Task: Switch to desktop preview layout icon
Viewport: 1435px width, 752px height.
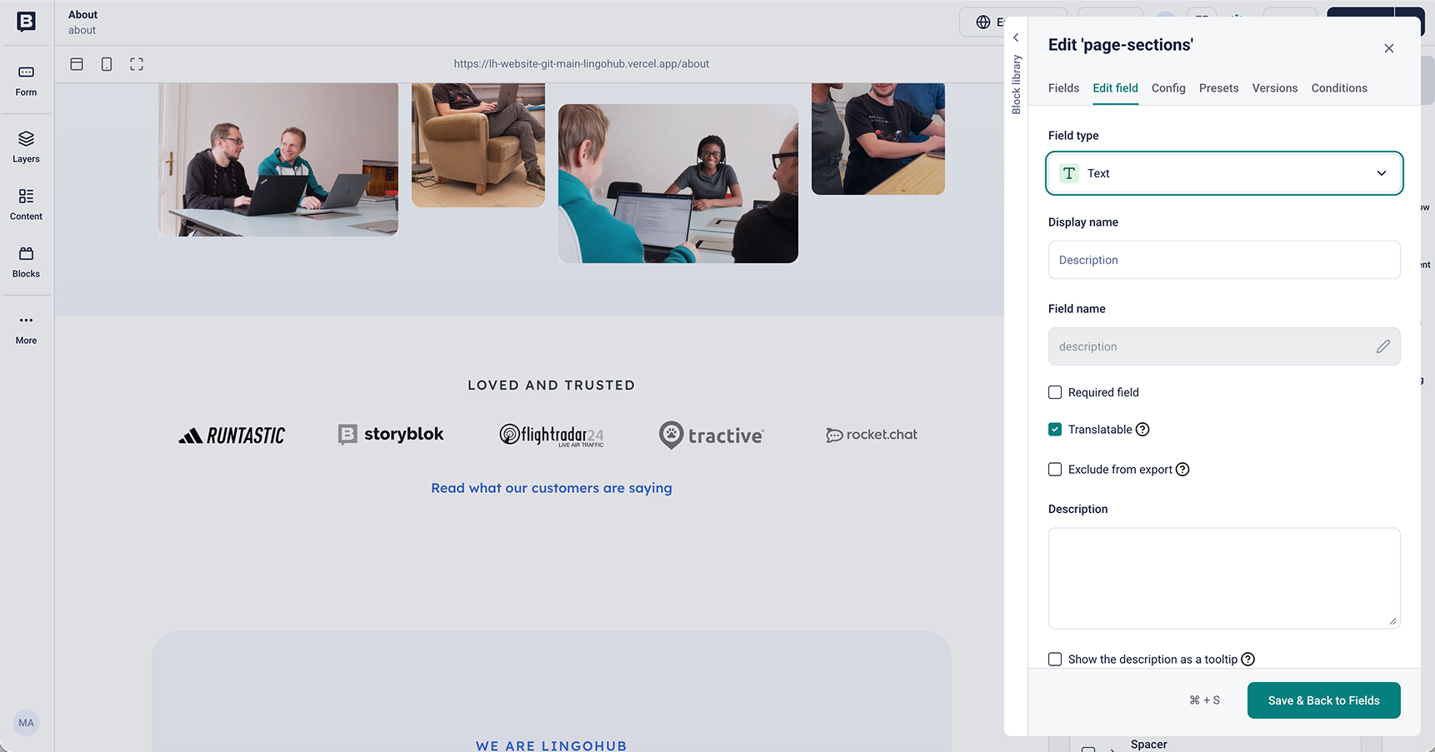Action: [x=77, y=64]
